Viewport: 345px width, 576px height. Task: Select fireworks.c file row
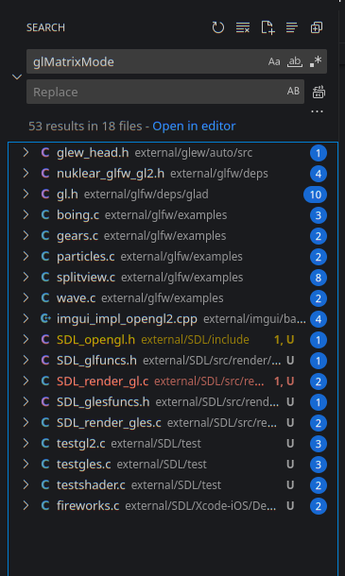[x=172, y=506]
